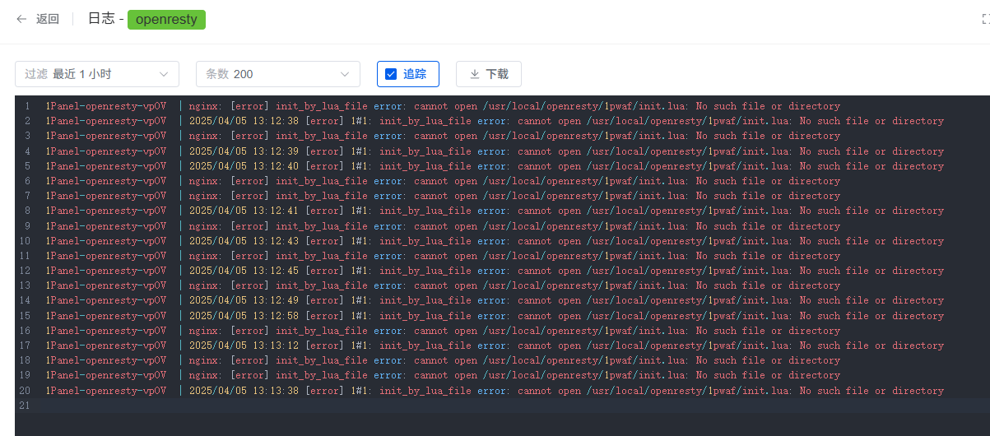Open the 条数 200 dropdown
990x436 pixels.
point(278,74)
